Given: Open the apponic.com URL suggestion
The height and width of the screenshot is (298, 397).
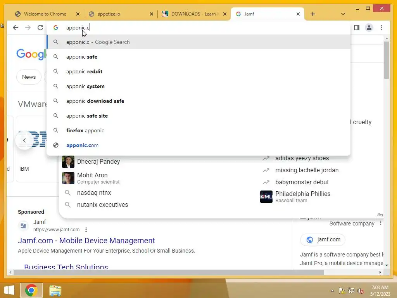Looking at the screenshot, I should [x=199, y=145].
